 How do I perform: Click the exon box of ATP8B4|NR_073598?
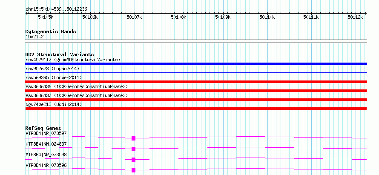pyautogui.click(x=133, y=160)
